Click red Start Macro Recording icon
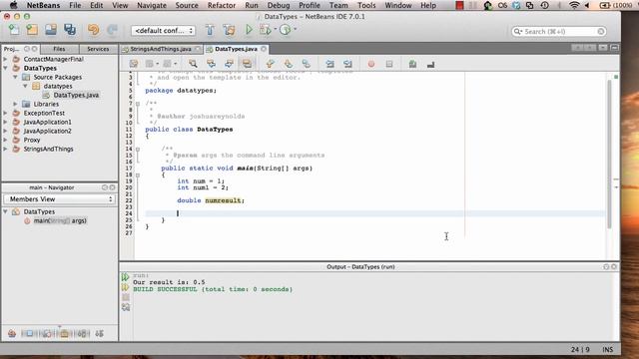Viewport: 639px width, 359px height. pyautogui.click(x=371, y=64)
